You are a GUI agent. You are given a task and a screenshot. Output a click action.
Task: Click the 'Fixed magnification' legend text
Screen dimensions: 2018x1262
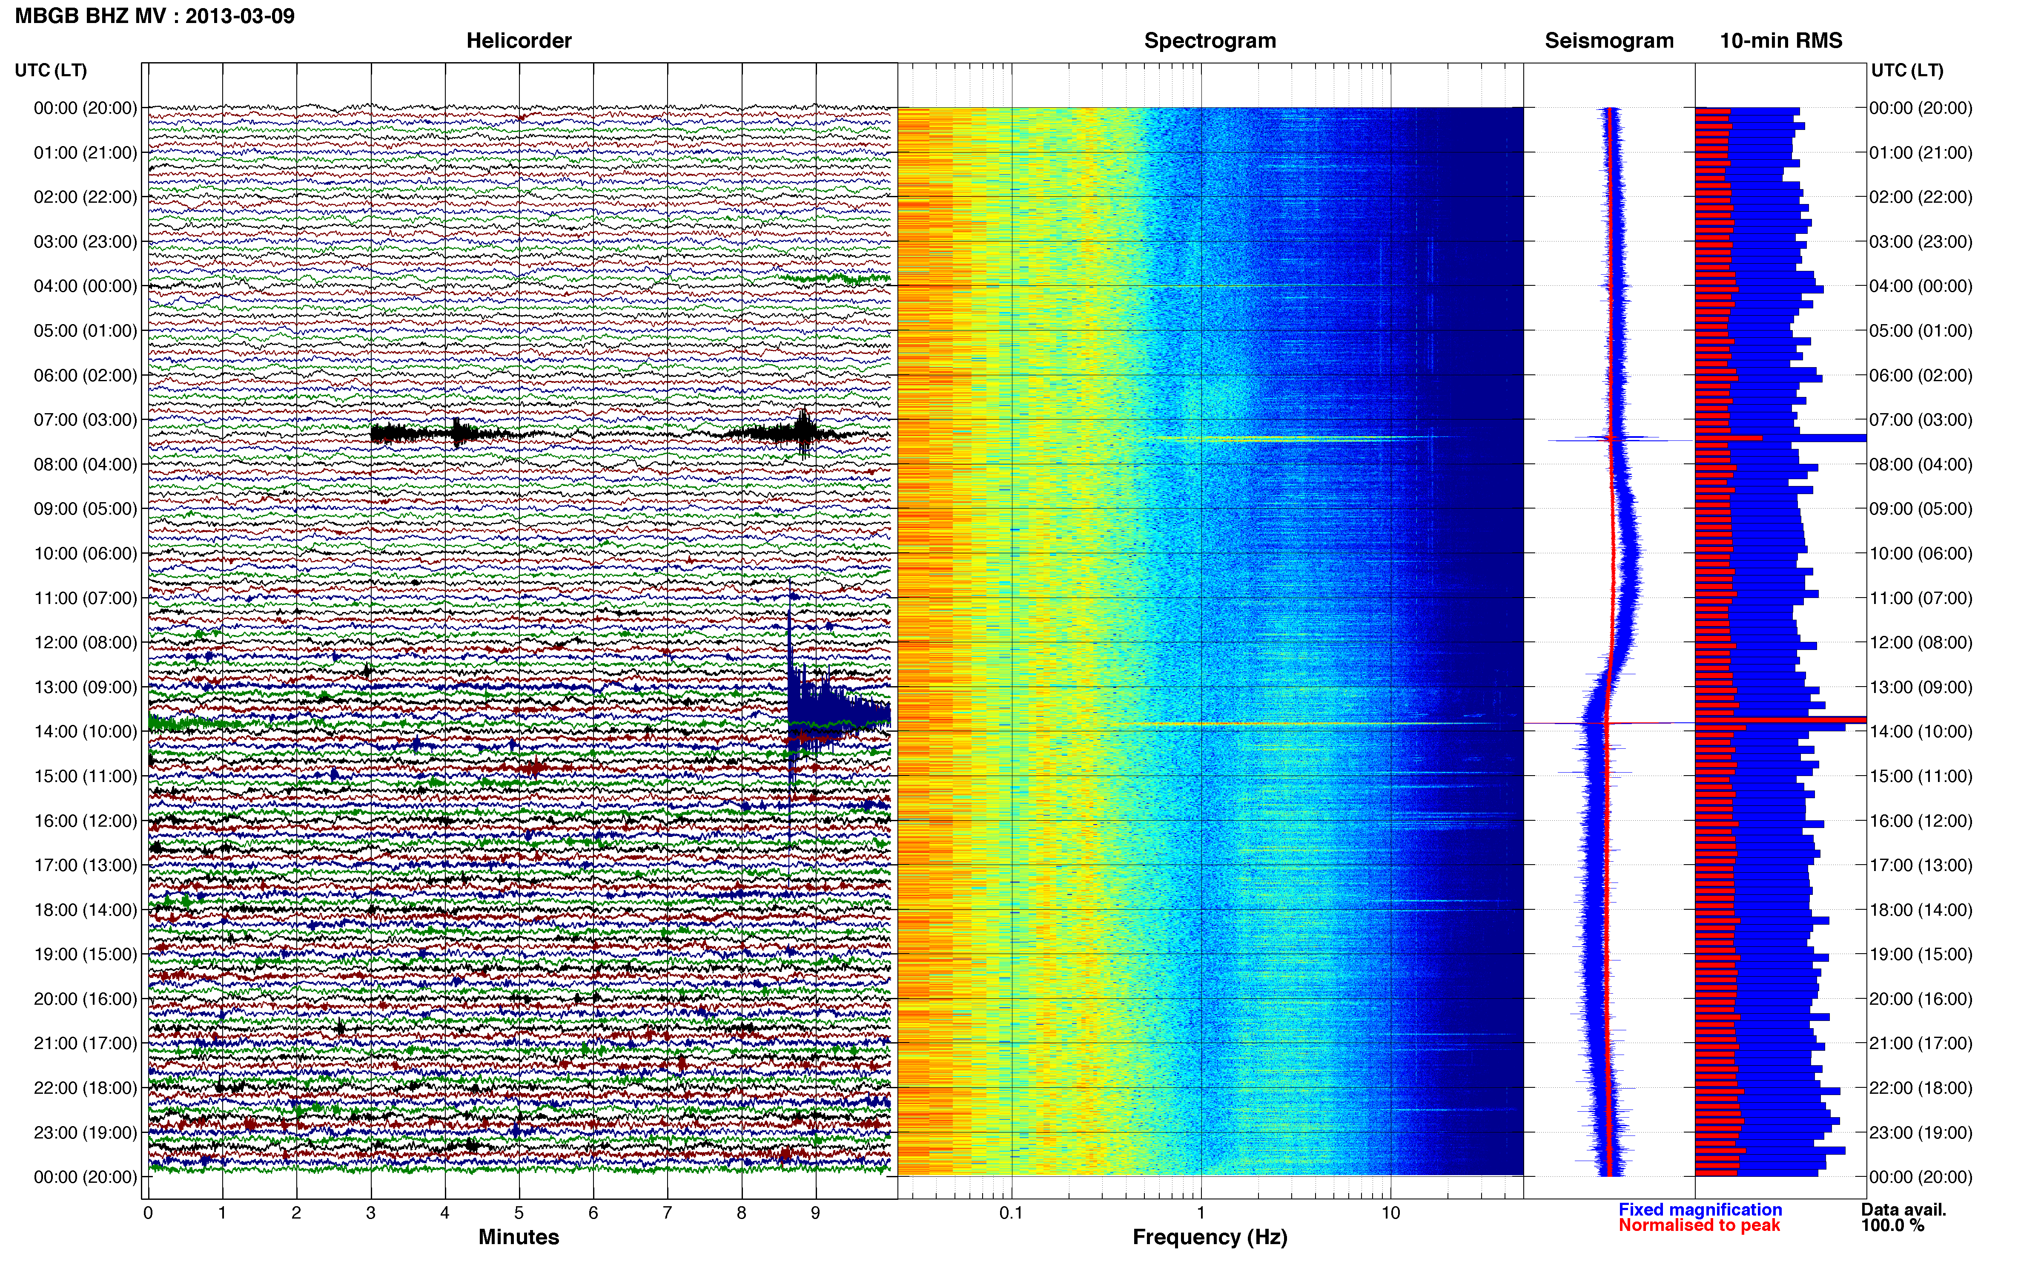(x=1700, y=1210)
